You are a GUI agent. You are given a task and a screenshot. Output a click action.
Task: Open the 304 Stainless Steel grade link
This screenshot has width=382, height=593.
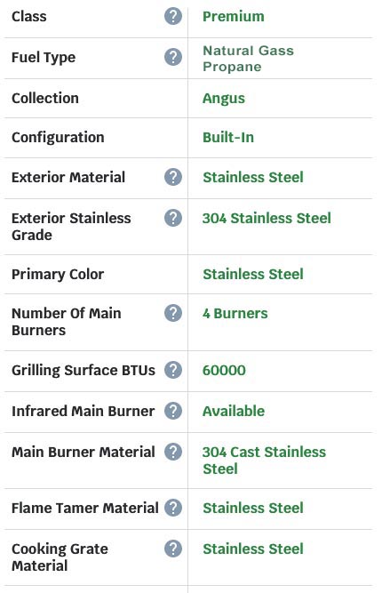[x=267, y=218]
